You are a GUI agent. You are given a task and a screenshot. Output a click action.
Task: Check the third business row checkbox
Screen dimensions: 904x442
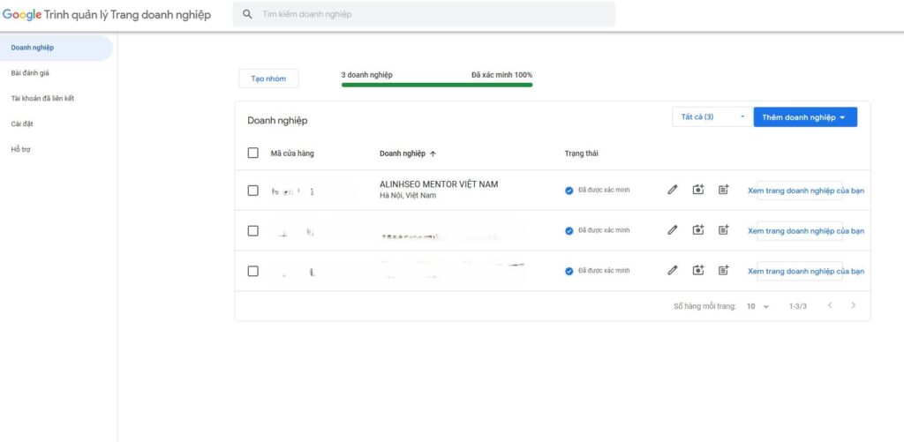tap(252, 271)
